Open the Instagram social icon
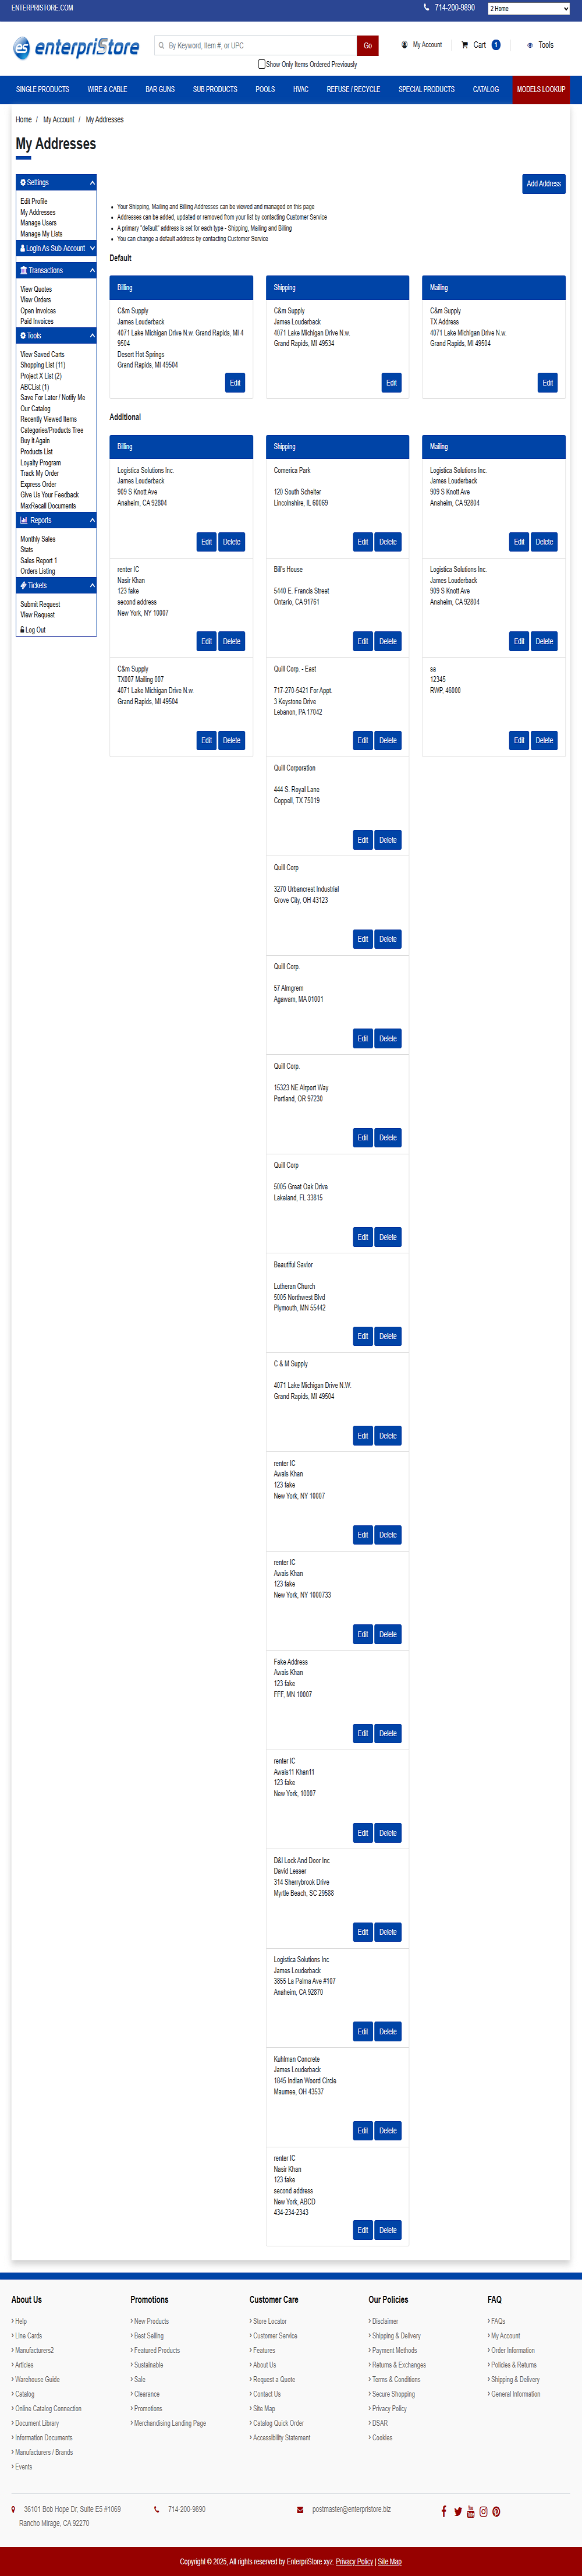This screenshot has height=2576, width=582. (483, 2511)
